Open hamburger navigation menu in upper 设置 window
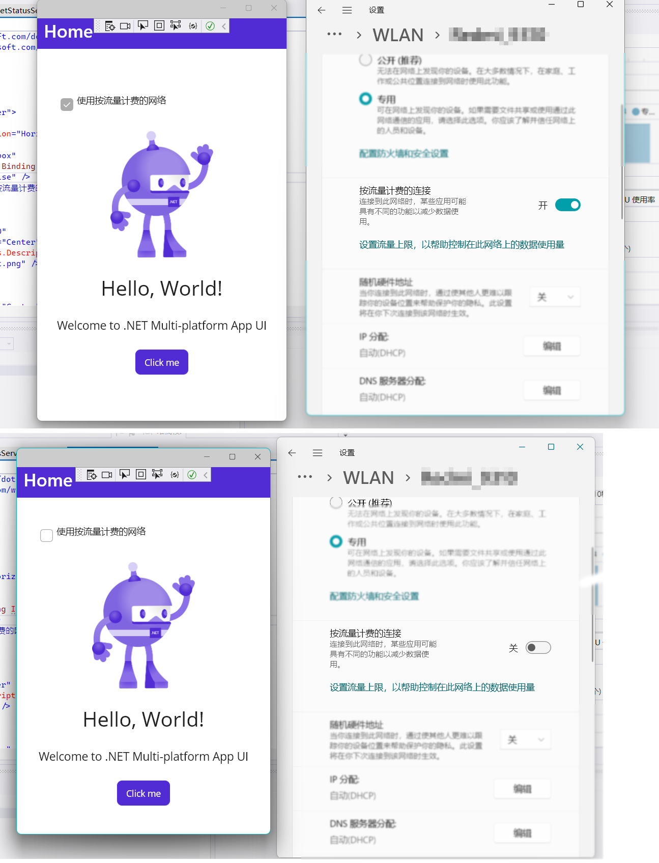This screenshot has width=659, height=863. point(347,10)
